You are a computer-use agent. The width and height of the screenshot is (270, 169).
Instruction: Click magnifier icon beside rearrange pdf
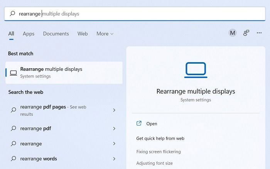(x=13, y=128)
